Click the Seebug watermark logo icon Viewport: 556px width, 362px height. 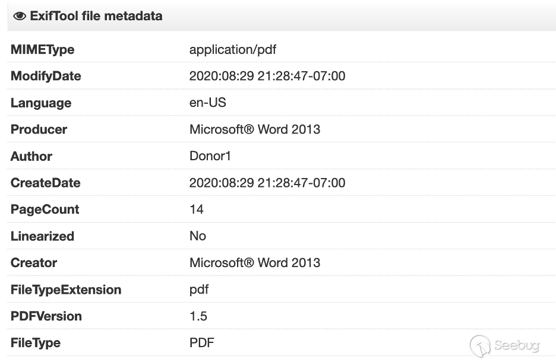tap(480, 345)
